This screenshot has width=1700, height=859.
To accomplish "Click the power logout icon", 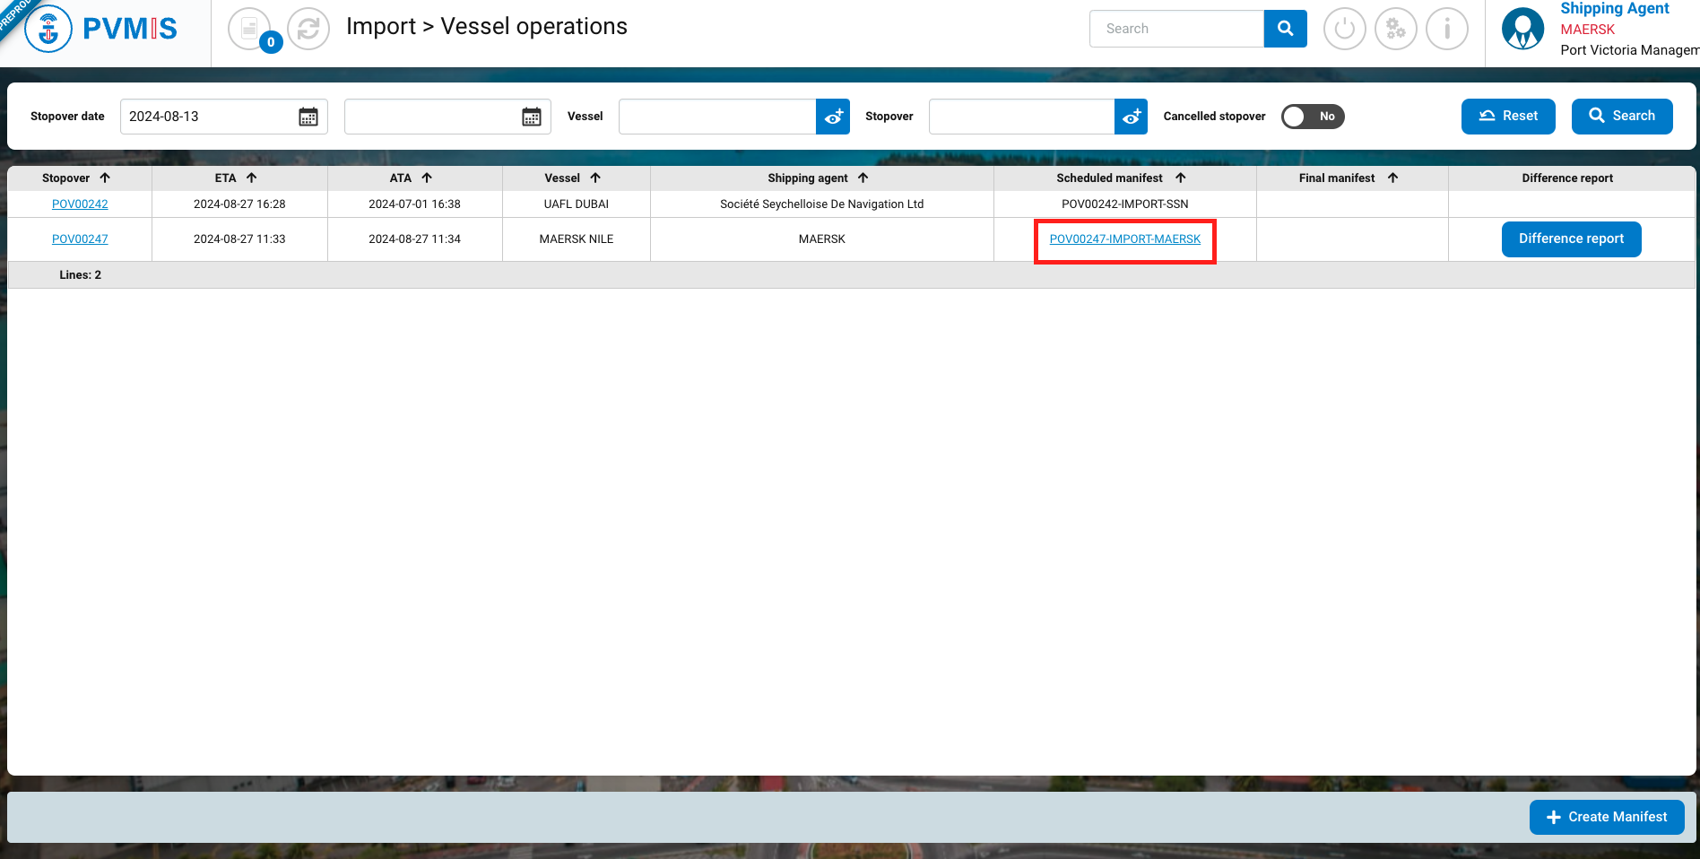I will click(1344, 29).
